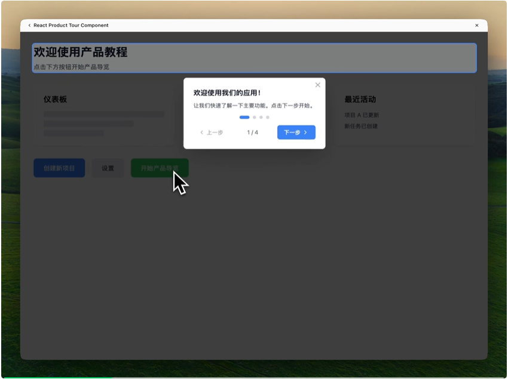Start the tour with 开始产品导览
Viewport: 508px width, 379px height.
[x=160, y=168]
